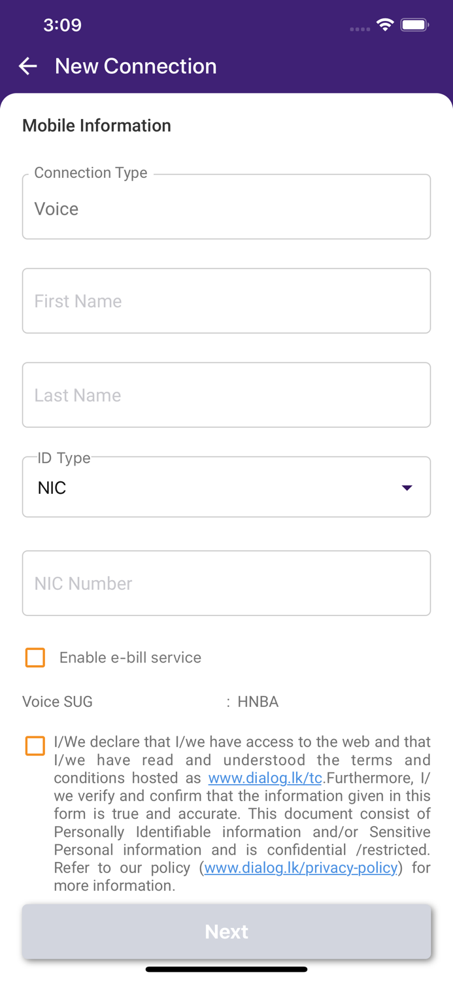This screenshot has height=981, width=453.
Task: Tap the New Connection header title
Action: (x=135, y=66)
